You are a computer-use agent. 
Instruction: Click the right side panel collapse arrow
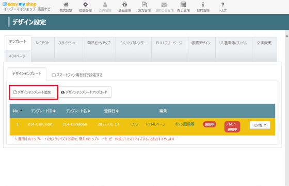click(287, 36)
